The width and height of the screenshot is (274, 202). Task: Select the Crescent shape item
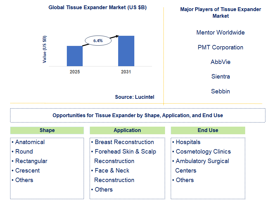(26, 171)
